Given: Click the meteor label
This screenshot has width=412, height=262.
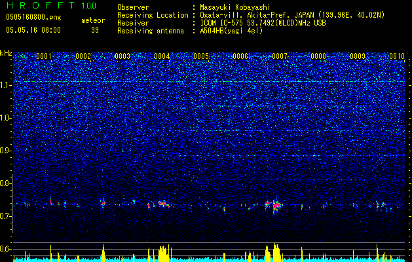Looking at the screenshot, I should point(93,20).
